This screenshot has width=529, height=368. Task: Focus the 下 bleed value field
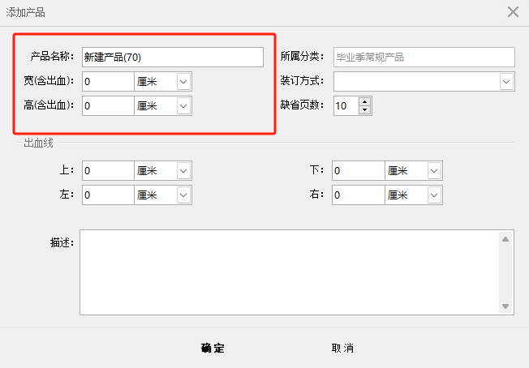click(359, 170)
